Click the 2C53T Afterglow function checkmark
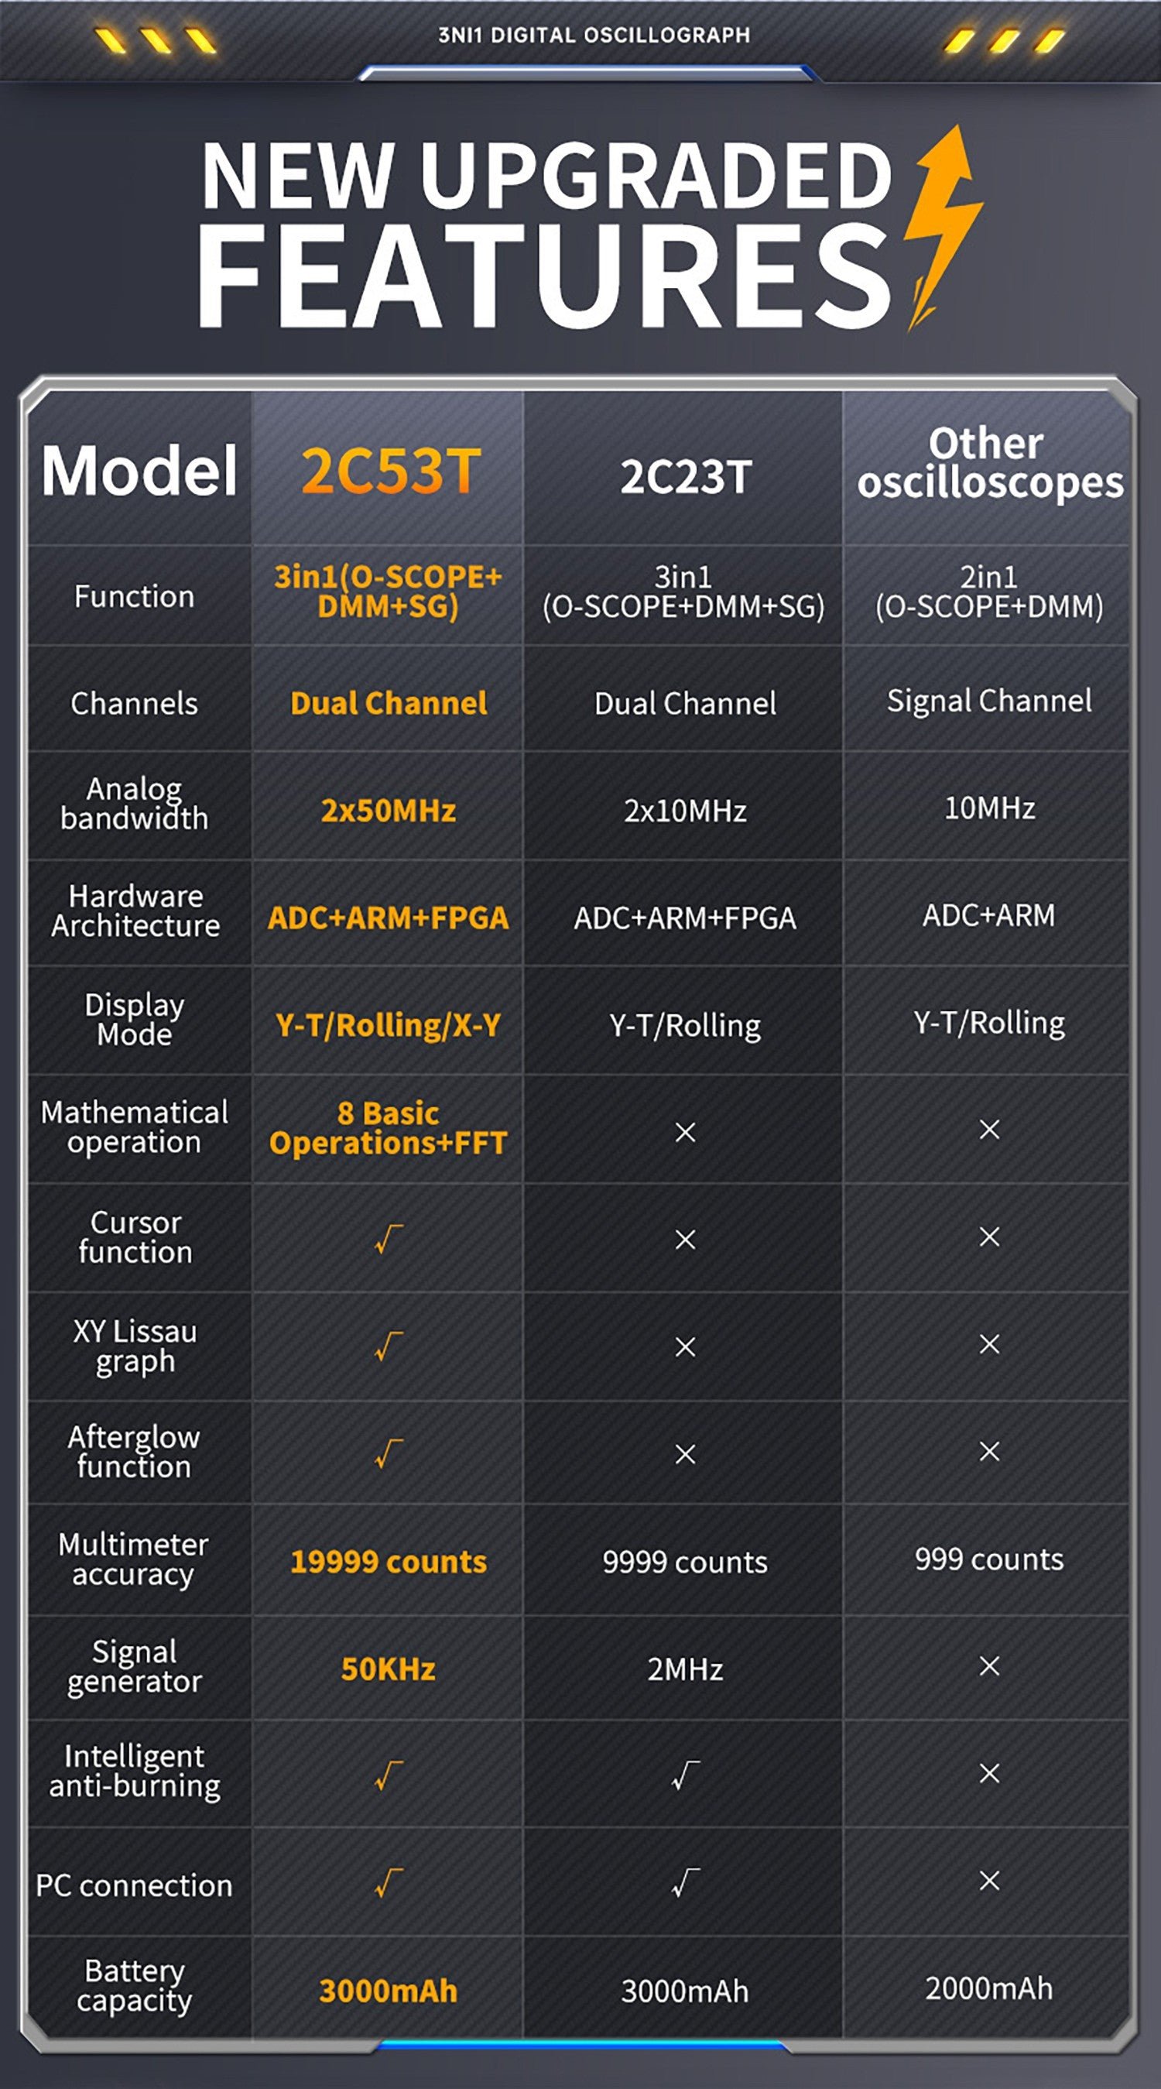The image size is (1161, 2089). pos(389,1453)
